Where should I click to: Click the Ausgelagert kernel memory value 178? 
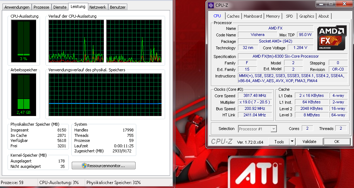click(x=61, y=161)
